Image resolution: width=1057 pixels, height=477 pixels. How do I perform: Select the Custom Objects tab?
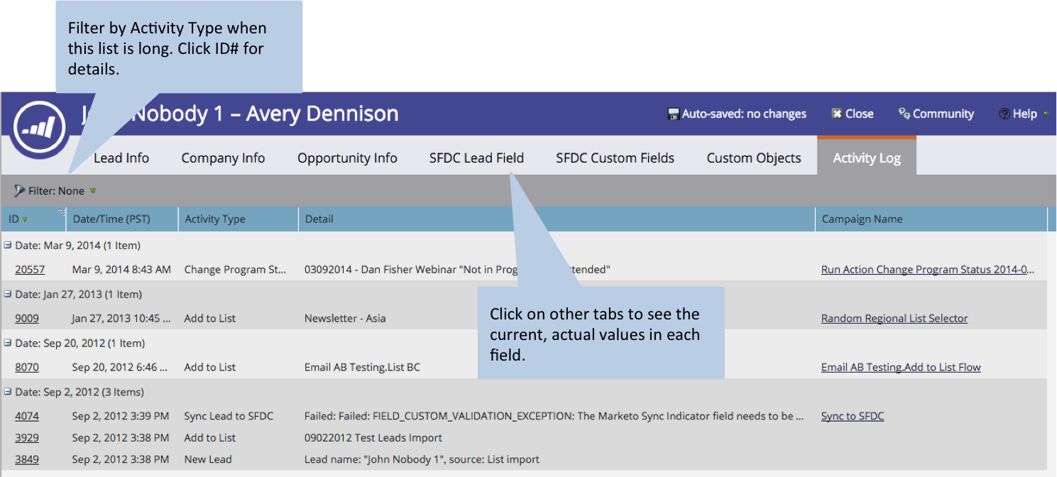pos(753,158)
